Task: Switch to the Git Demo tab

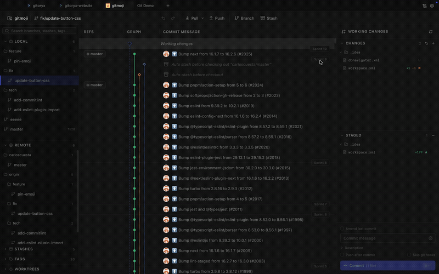Action: (145, 5)
